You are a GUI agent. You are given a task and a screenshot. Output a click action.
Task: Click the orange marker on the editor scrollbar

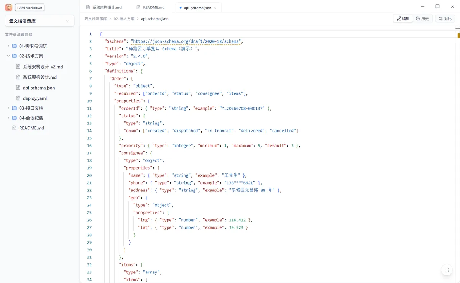(x=458, y=36)
